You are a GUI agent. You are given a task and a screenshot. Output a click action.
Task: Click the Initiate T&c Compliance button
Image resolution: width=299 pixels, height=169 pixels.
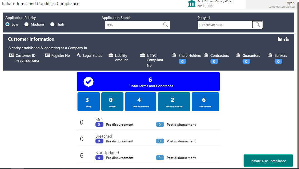pos(268,161)
